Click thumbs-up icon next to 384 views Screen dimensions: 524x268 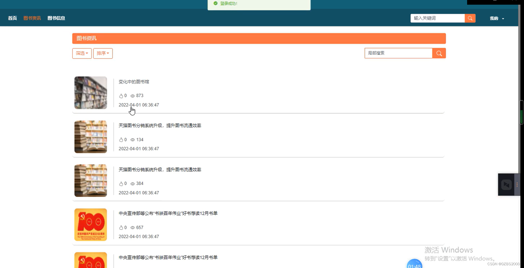[x=121, y=184]
